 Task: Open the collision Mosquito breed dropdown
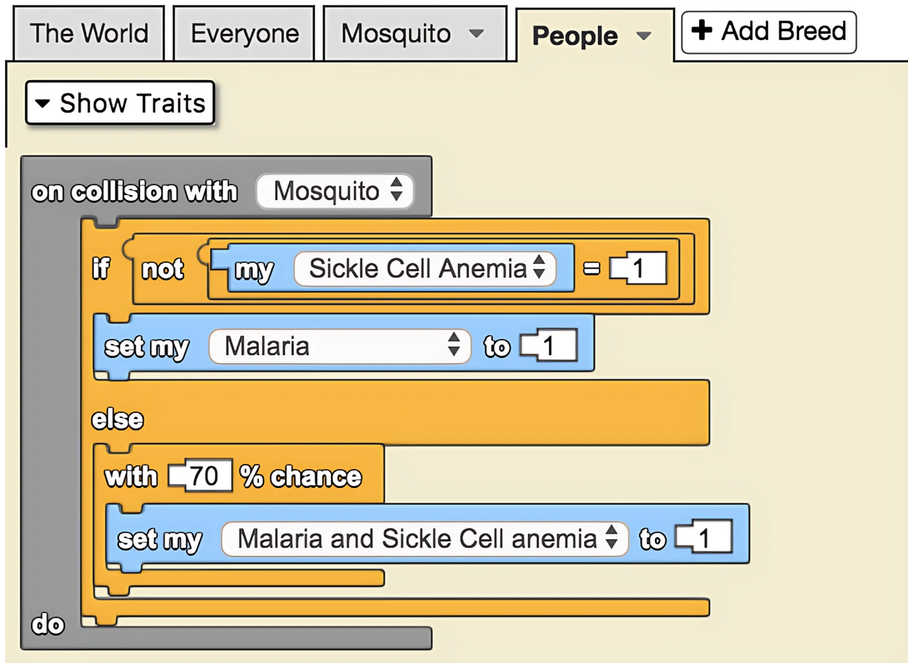click(x=335, y=191)
